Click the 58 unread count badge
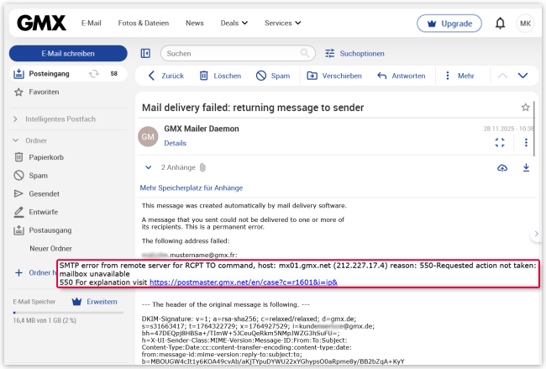Screen dimensions: 546x369 tap(114, 73)
